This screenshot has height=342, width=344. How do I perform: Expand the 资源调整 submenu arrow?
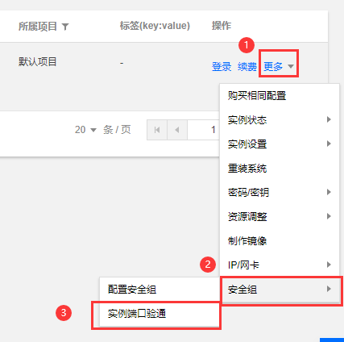point(329,216)
